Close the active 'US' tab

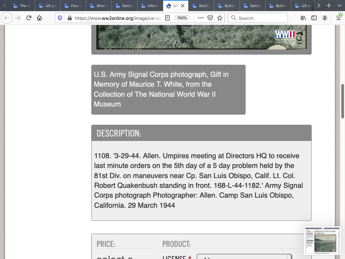[x=183, y=6]
